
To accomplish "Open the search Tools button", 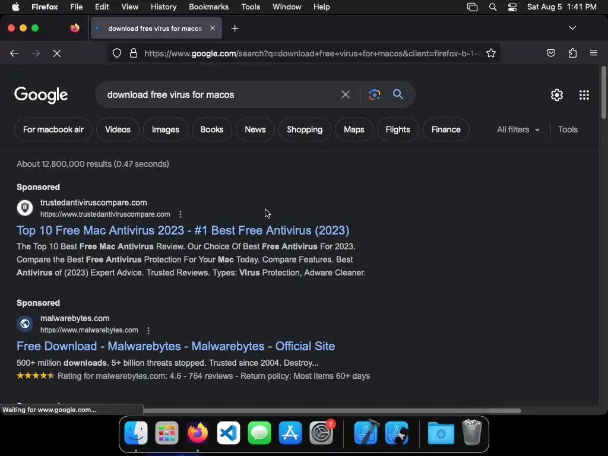I will click(568, 129).
